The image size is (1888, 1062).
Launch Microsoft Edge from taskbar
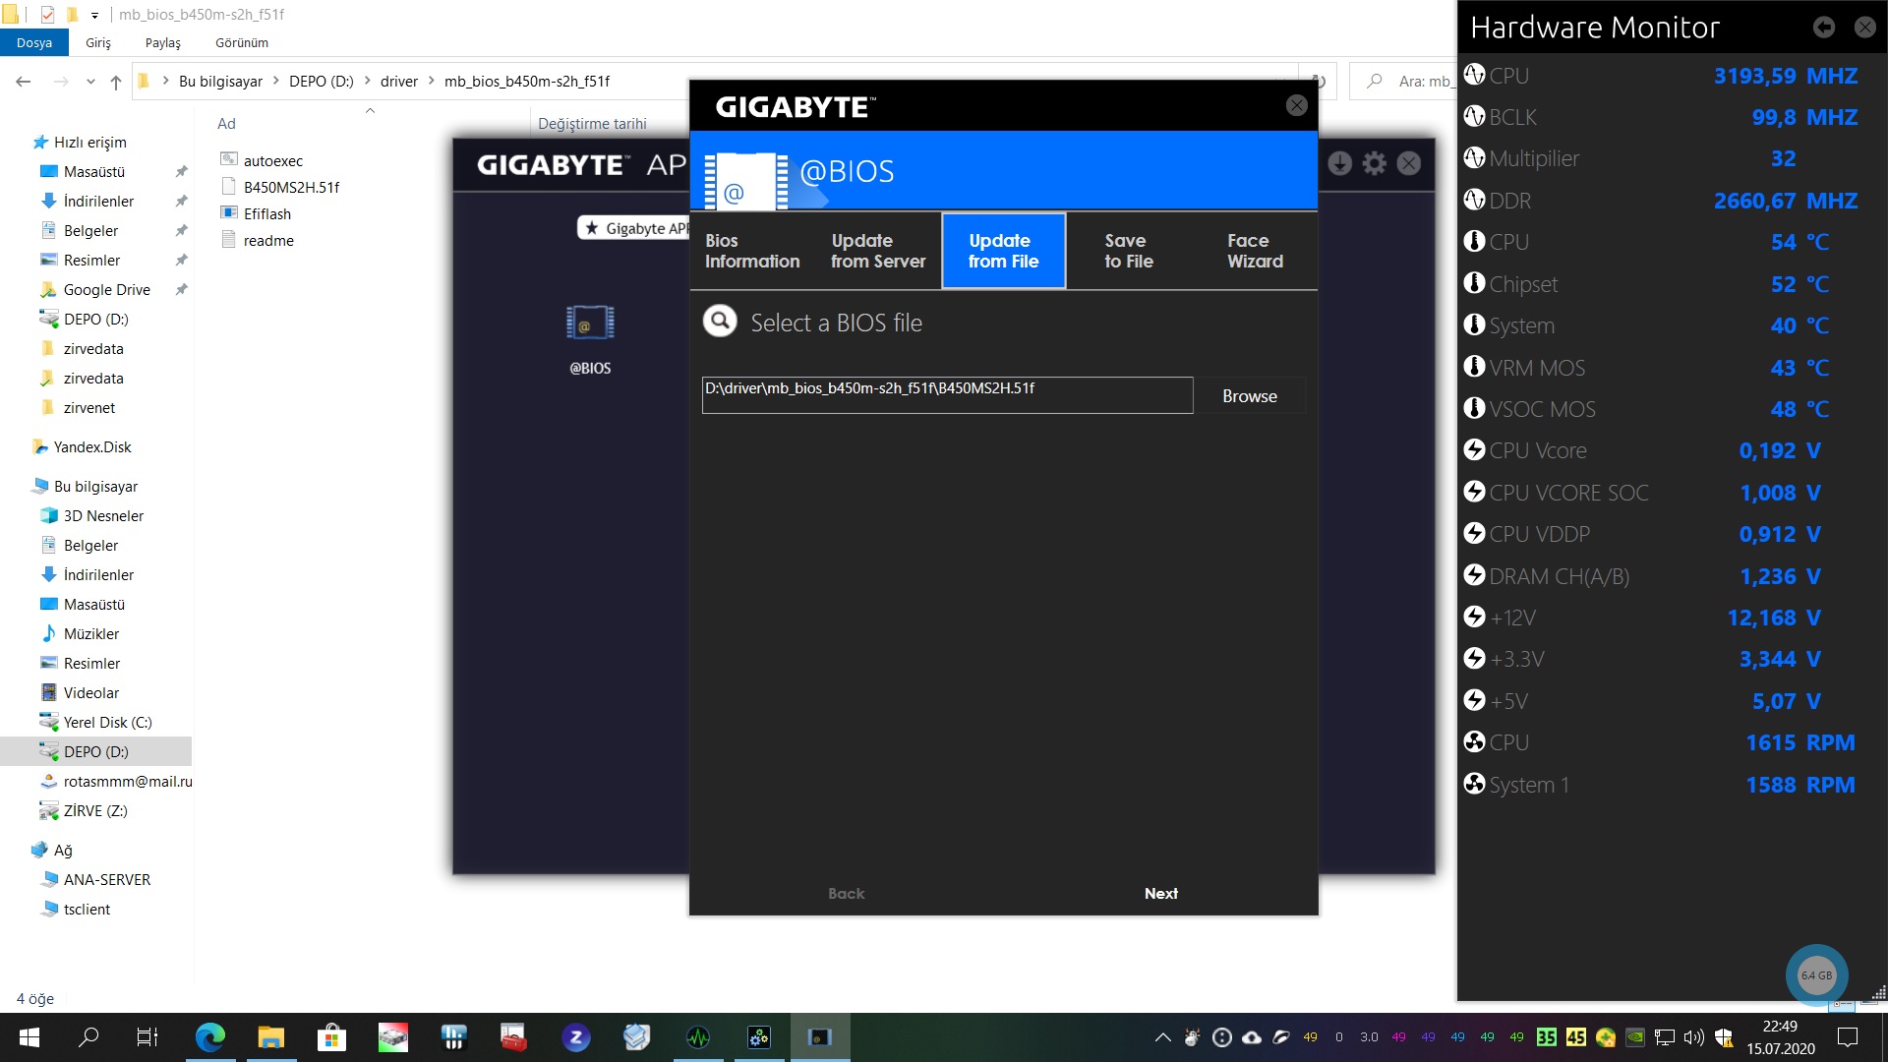(209, 1036)
